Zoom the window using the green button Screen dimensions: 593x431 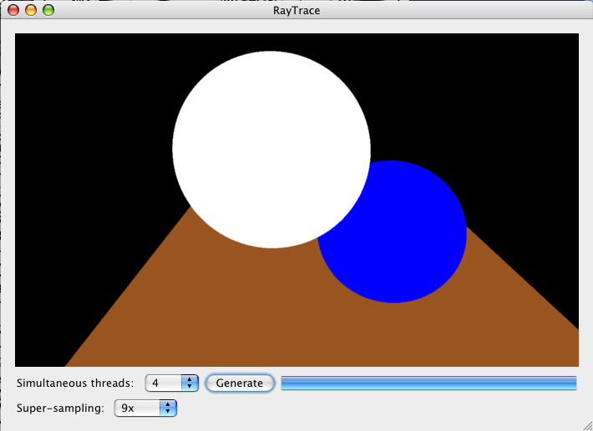pos(48,11)
